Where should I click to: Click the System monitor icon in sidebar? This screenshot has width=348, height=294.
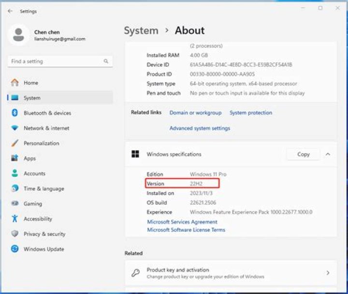(x=15, y=98)
